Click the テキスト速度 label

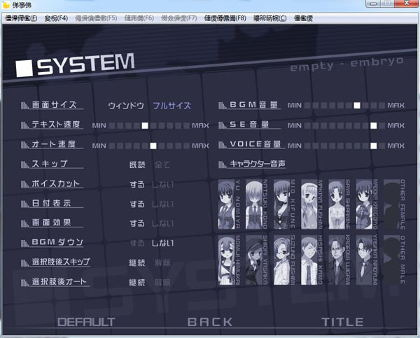click(56, 125)
